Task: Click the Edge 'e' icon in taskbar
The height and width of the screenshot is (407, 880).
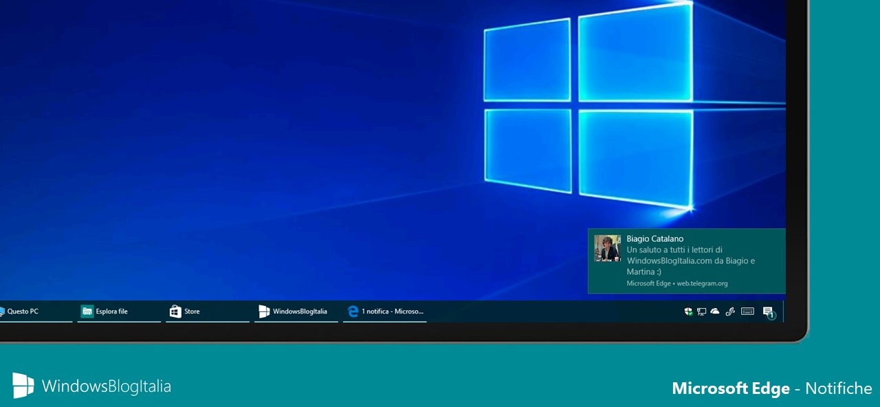Action: [353, 311]
